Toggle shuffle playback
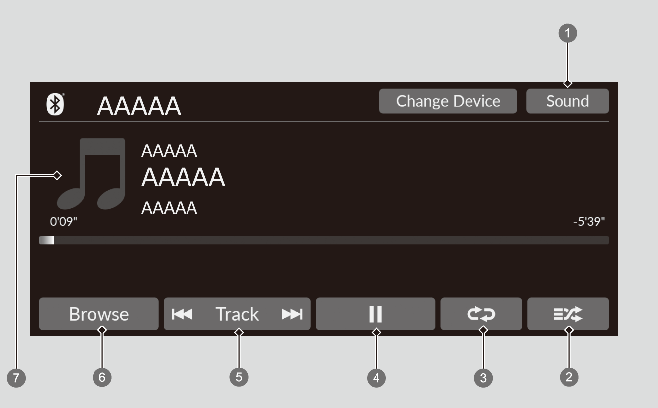This screenshot has width=658, height=408. click(x=568, y=314)
